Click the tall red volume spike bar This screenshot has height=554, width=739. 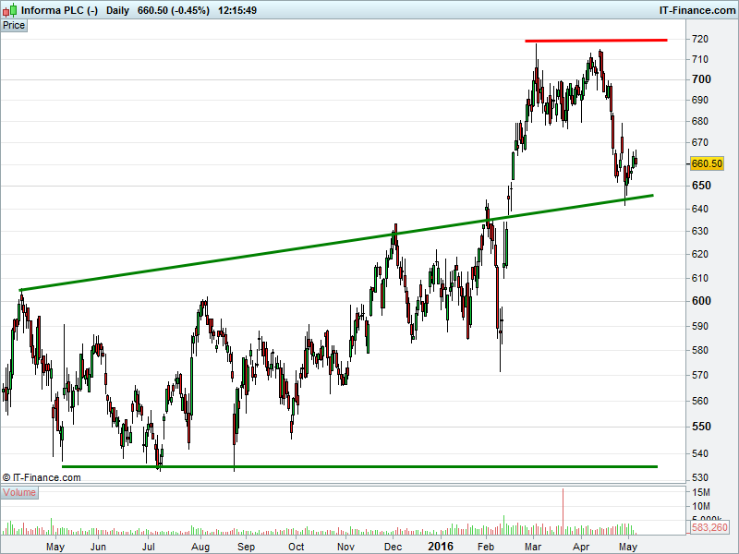[563, 512]
